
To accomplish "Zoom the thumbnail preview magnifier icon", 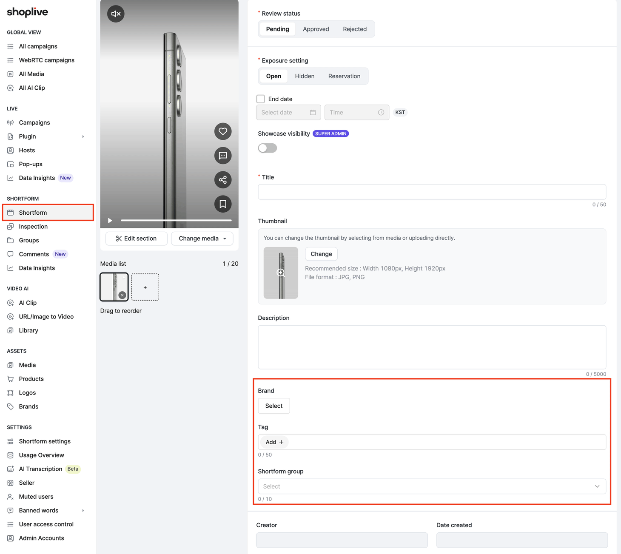I will click(281, 273).
